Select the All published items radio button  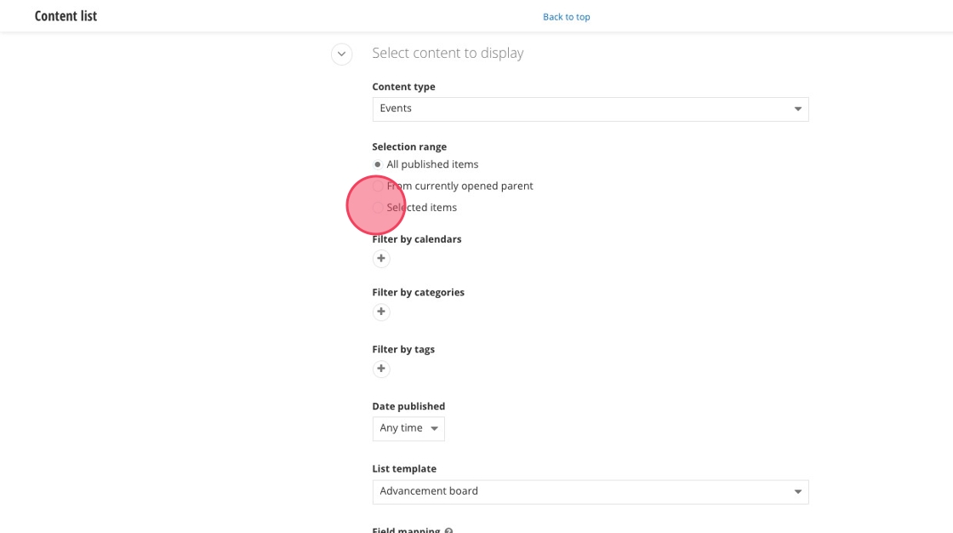tap(378, 164)
